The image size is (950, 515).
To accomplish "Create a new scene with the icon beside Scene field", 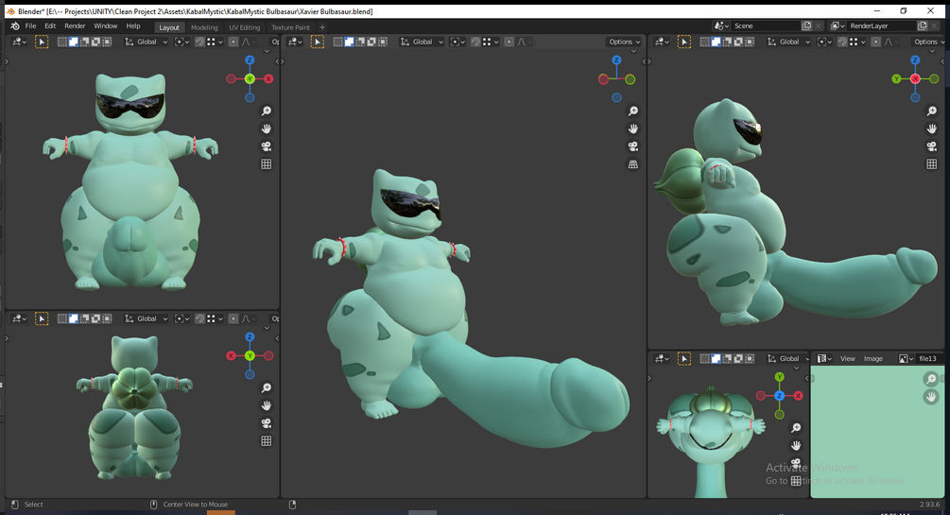I will 806,26.
